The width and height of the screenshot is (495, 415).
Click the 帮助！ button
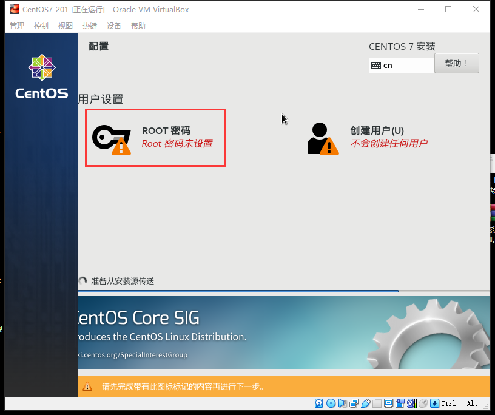(457, 63)
